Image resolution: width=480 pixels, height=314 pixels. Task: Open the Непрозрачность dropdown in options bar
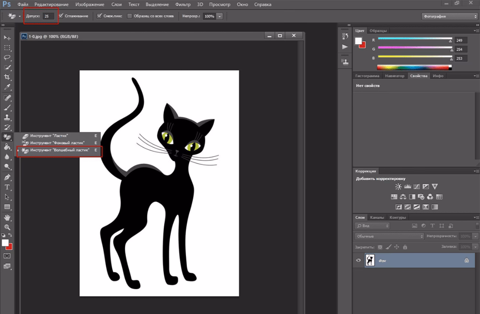(220, 16)
